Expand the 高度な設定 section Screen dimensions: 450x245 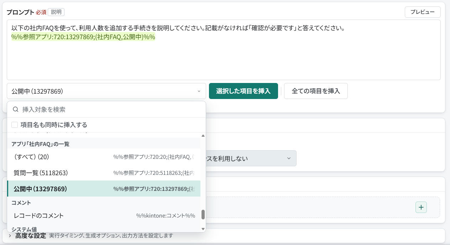click(x=31, y=235)
